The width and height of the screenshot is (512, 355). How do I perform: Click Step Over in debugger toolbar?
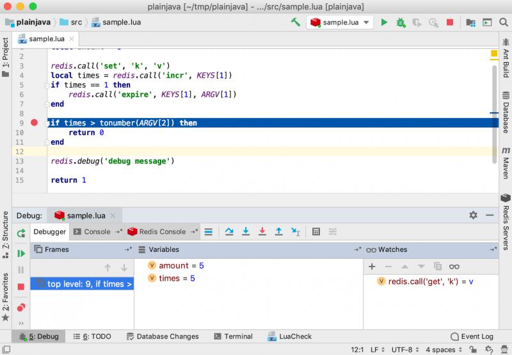[x=229, y=232]
